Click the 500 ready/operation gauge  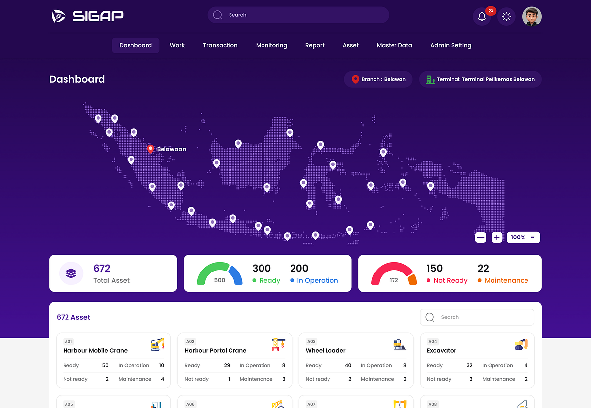coord(220,273)
